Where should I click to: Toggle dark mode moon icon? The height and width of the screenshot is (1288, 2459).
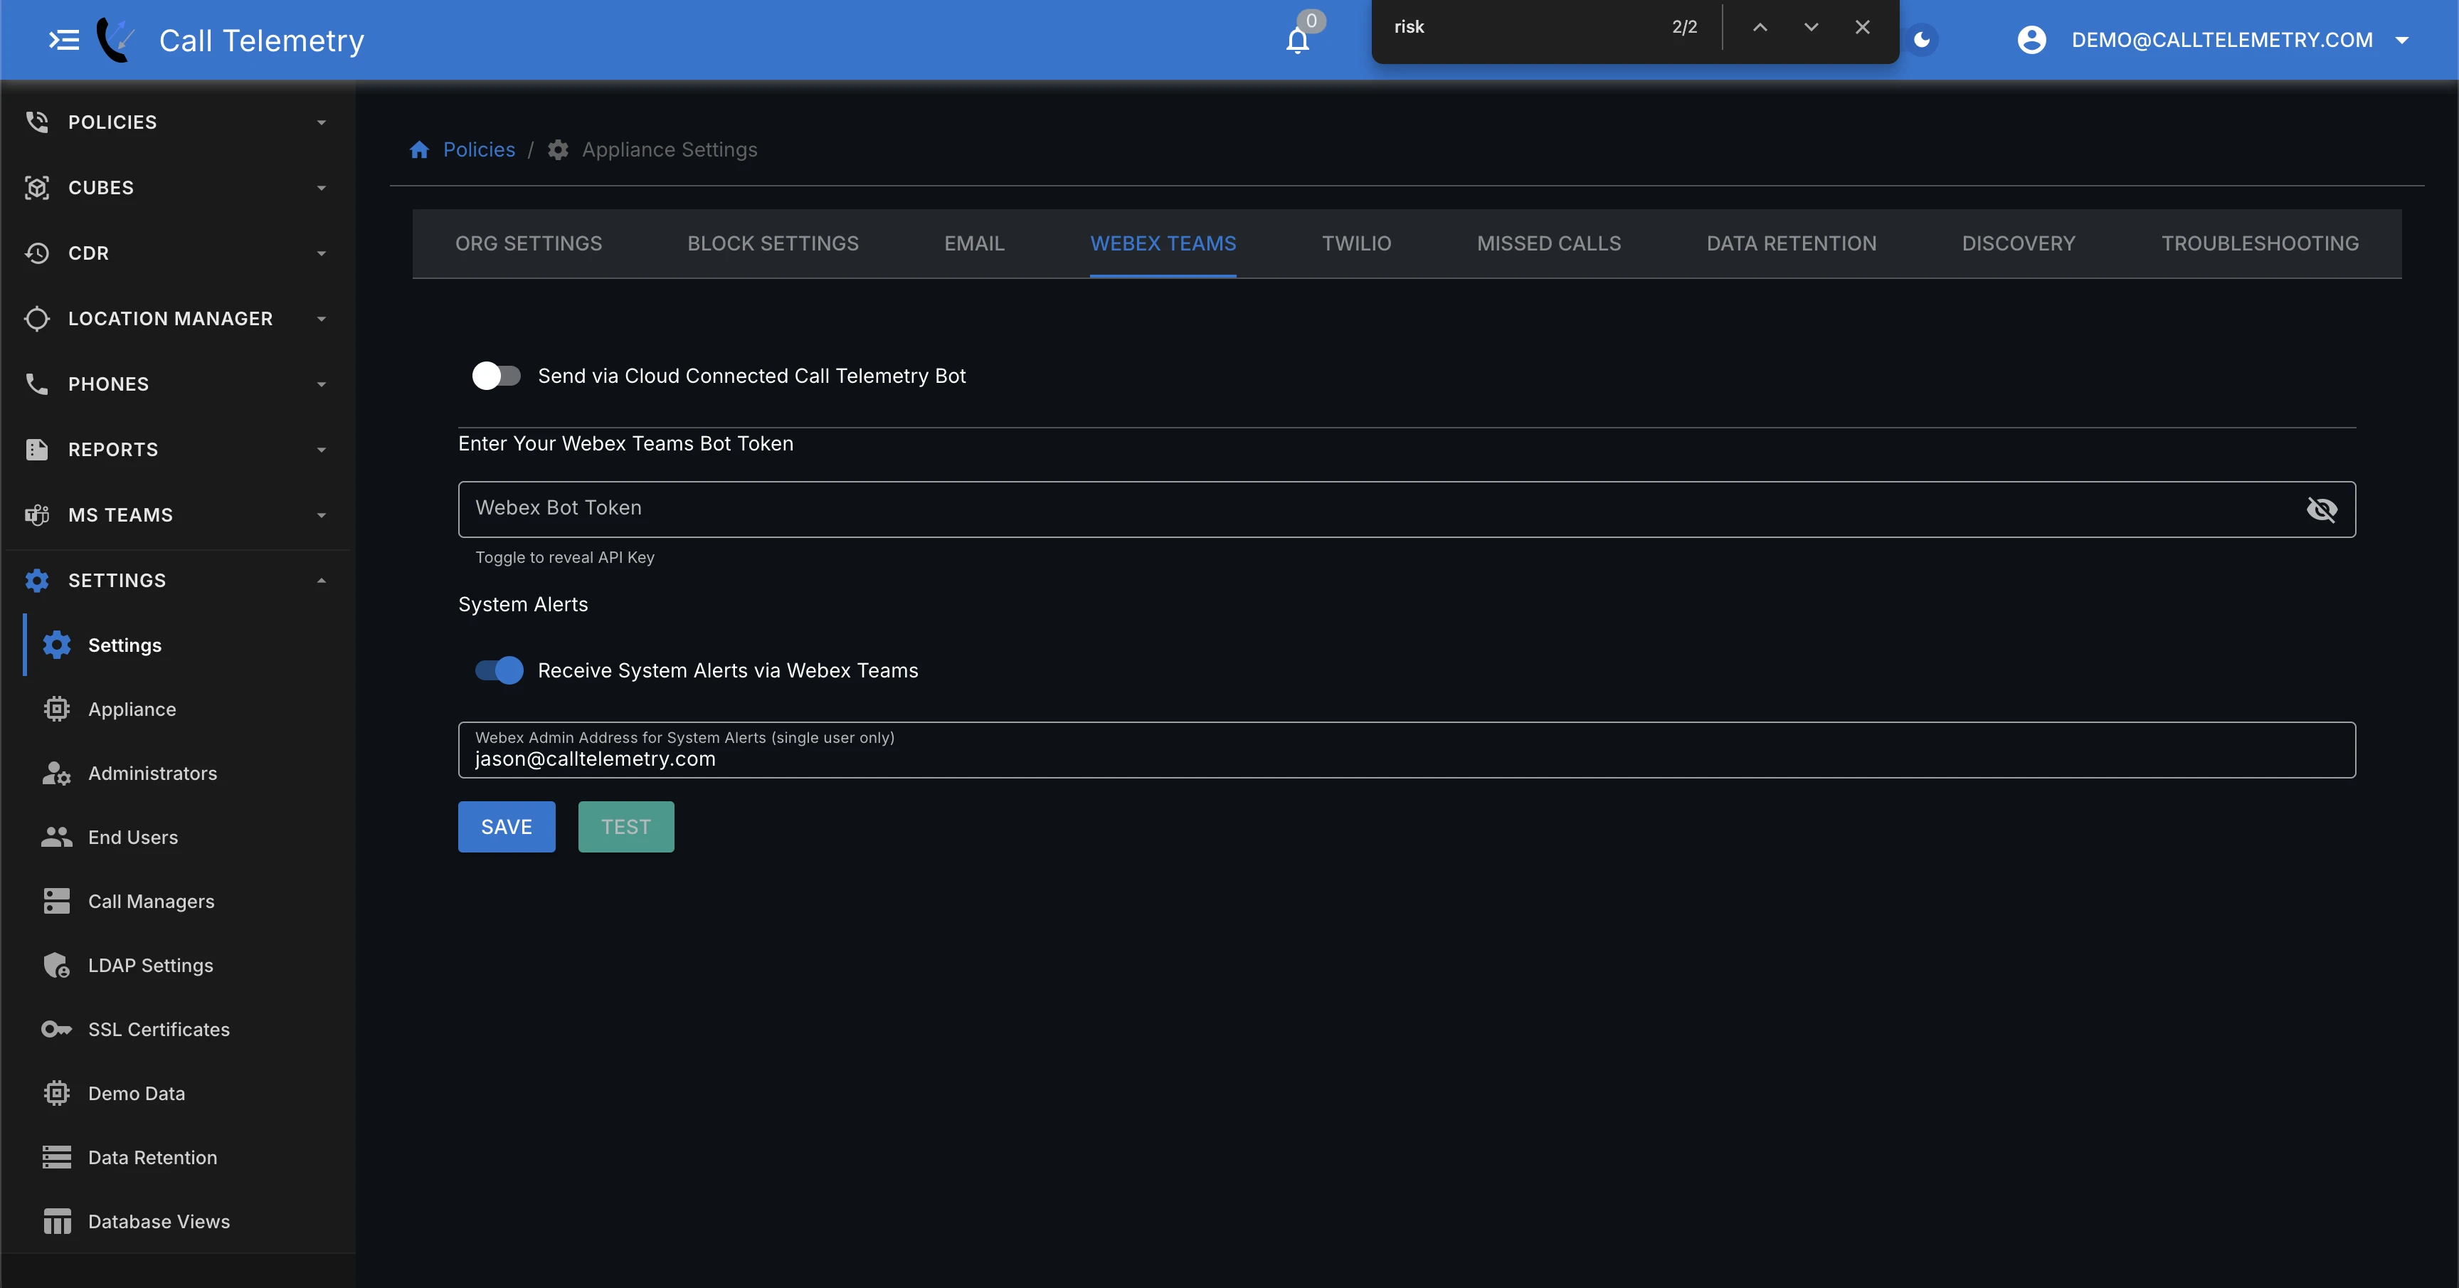coord(1923,40)
